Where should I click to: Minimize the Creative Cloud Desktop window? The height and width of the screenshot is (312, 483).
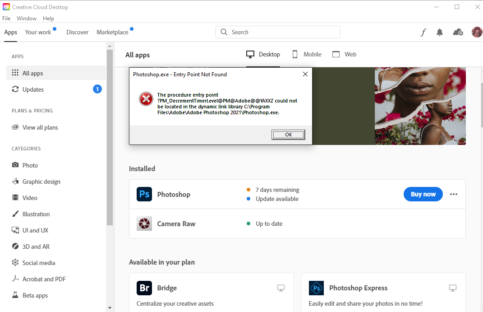click(437, 7)
